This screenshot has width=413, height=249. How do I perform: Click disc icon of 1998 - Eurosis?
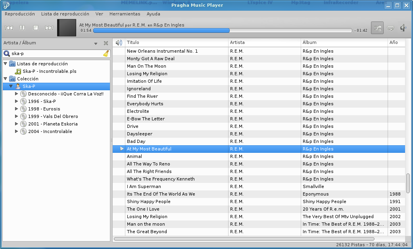pos(23,109)
